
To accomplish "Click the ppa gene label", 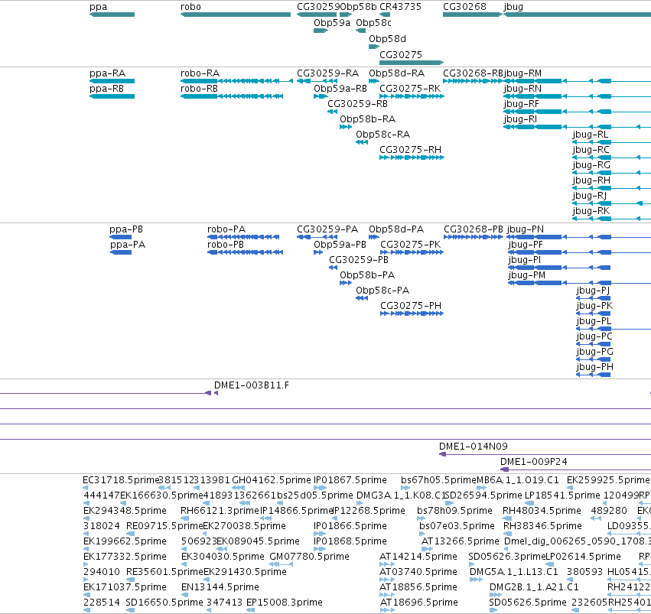I will click(x=99, y=7).
